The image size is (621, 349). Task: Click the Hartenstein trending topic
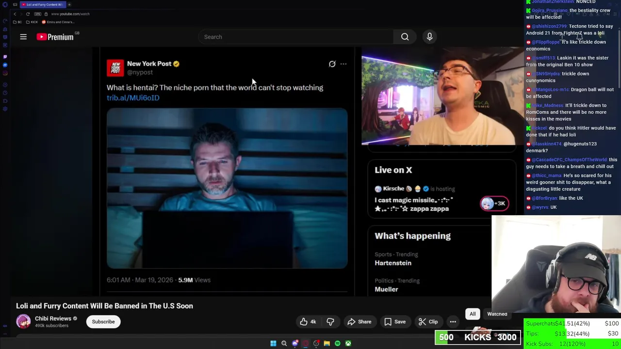393,263
